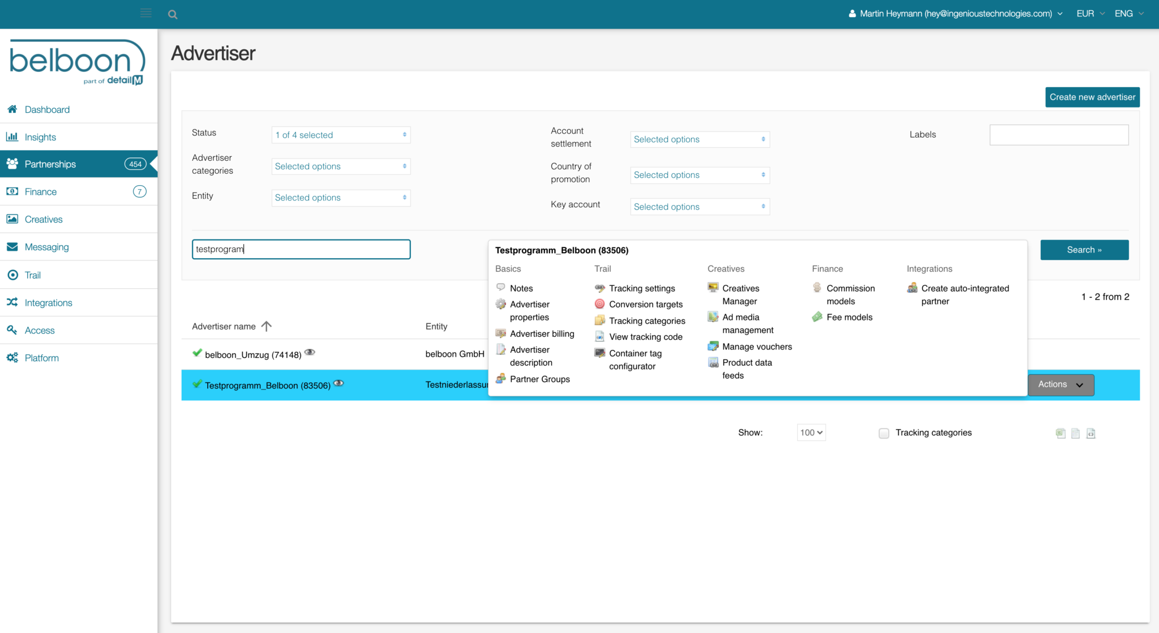Click the Create new advertiser button
Viewport: 1159px width, 633px height.
pos(1092,97)
